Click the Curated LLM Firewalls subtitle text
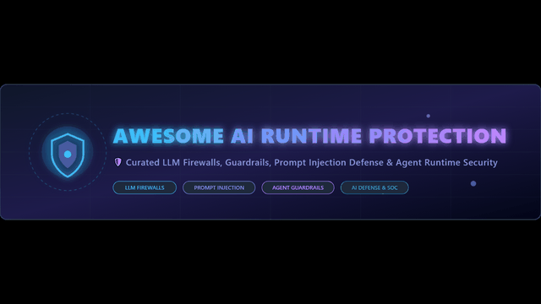The width and height of the screenshot is (541, 304). (x=311, y=162)
